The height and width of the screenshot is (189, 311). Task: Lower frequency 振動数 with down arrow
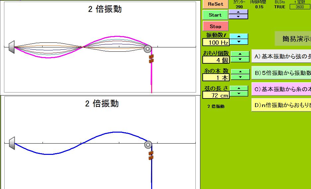[x=239, y=42]
